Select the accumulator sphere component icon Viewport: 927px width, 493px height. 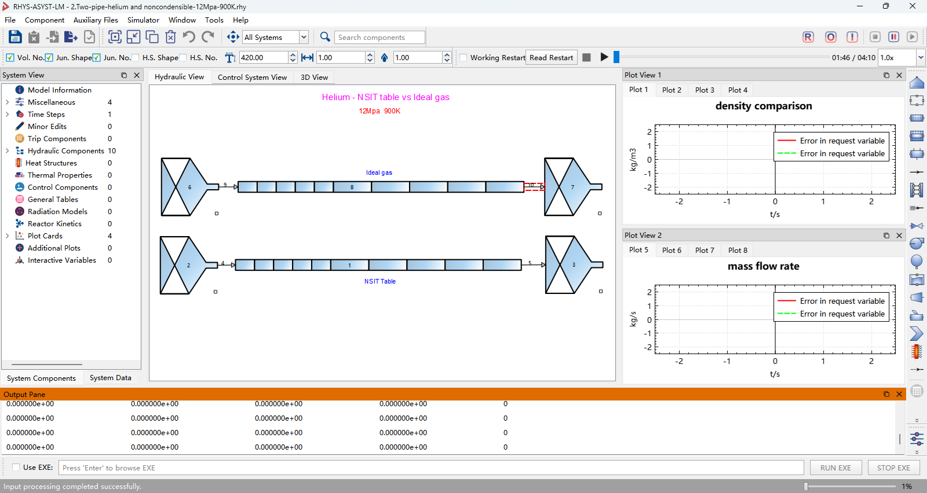pyautogui.click(x=917, y=262)
